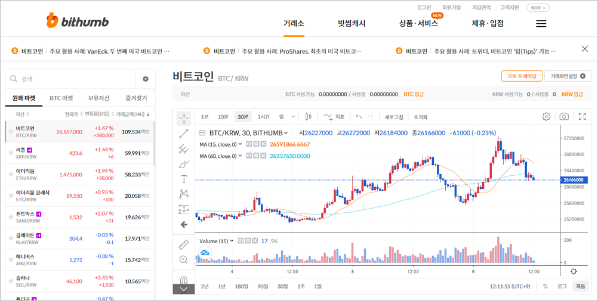Viewport: 598px width, 301px height.
Task: Open the hamburger main menu
Action: point(541,24)
